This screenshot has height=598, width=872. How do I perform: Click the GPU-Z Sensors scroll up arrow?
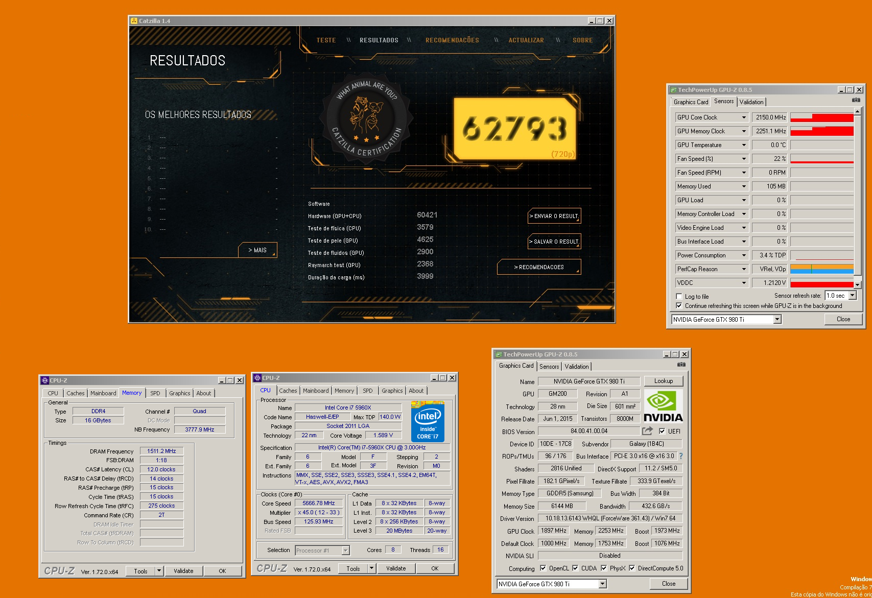pos(858,111)
